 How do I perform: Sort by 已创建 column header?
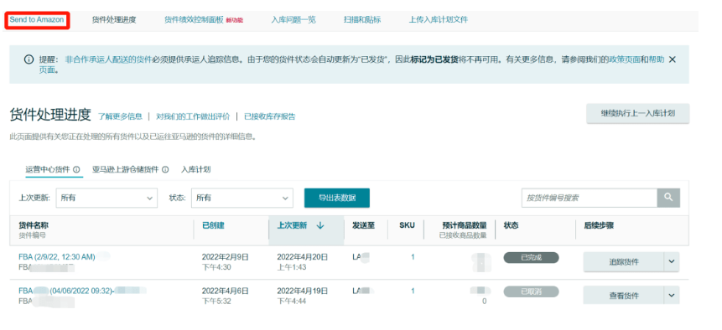click(x=214, y=225)
